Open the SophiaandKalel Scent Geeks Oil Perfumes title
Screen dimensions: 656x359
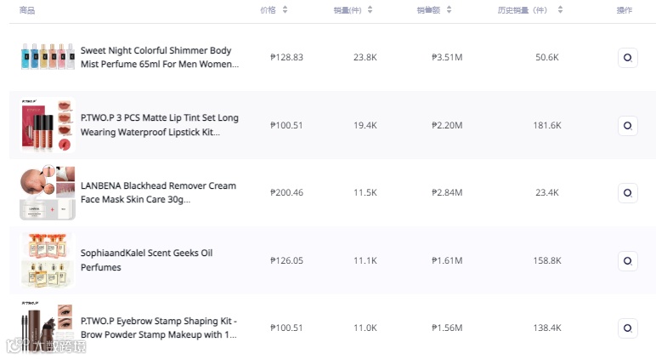tap(146, 260)
